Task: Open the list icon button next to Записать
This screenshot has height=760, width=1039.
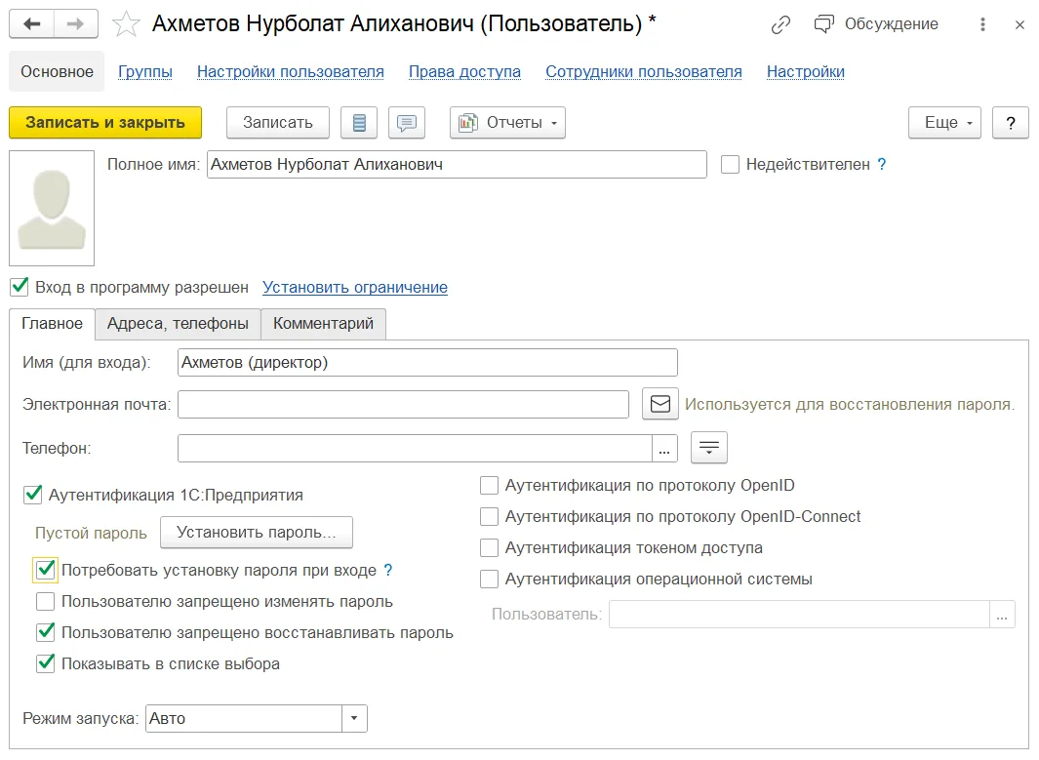Action: (359, 123)
